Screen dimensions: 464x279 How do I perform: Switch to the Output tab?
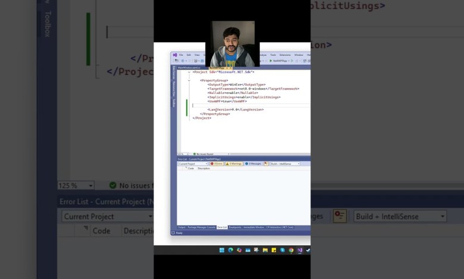click(181, 227)
